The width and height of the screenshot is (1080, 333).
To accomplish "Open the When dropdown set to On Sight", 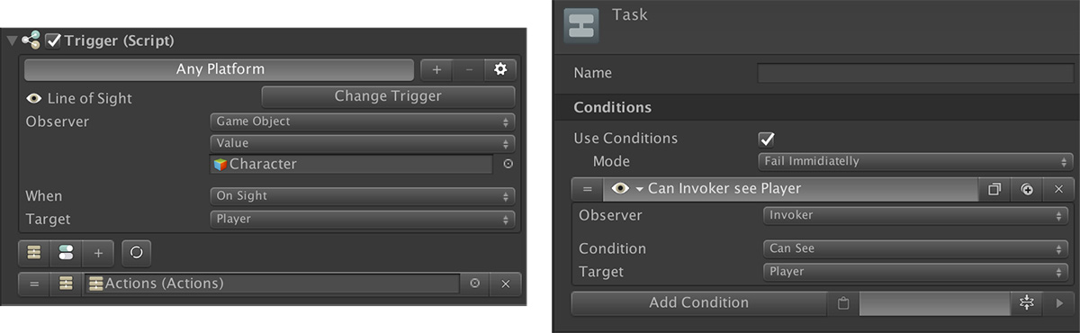I will 363,195.
